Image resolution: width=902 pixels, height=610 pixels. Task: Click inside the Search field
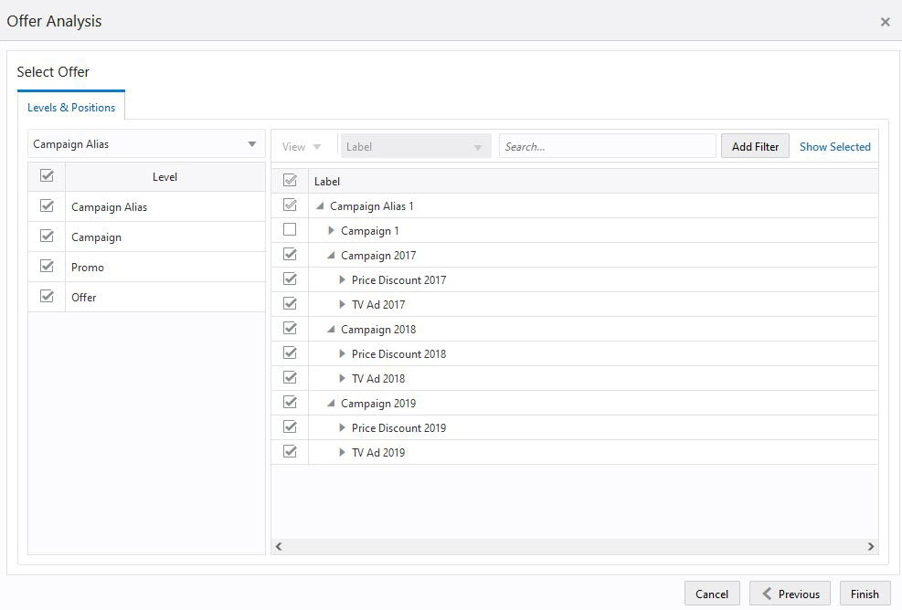[x=607, y=144]
